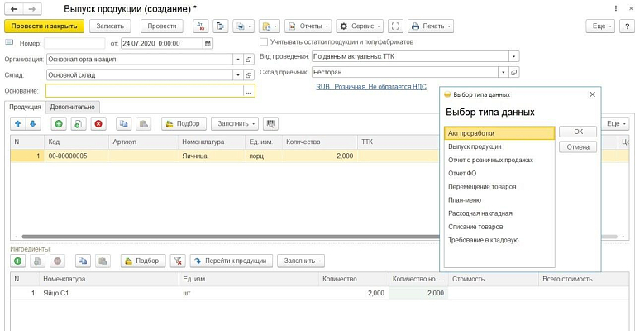Open the calendar date picker
The height and width of the screenshot is (331, 635).
tap(206, 42)
